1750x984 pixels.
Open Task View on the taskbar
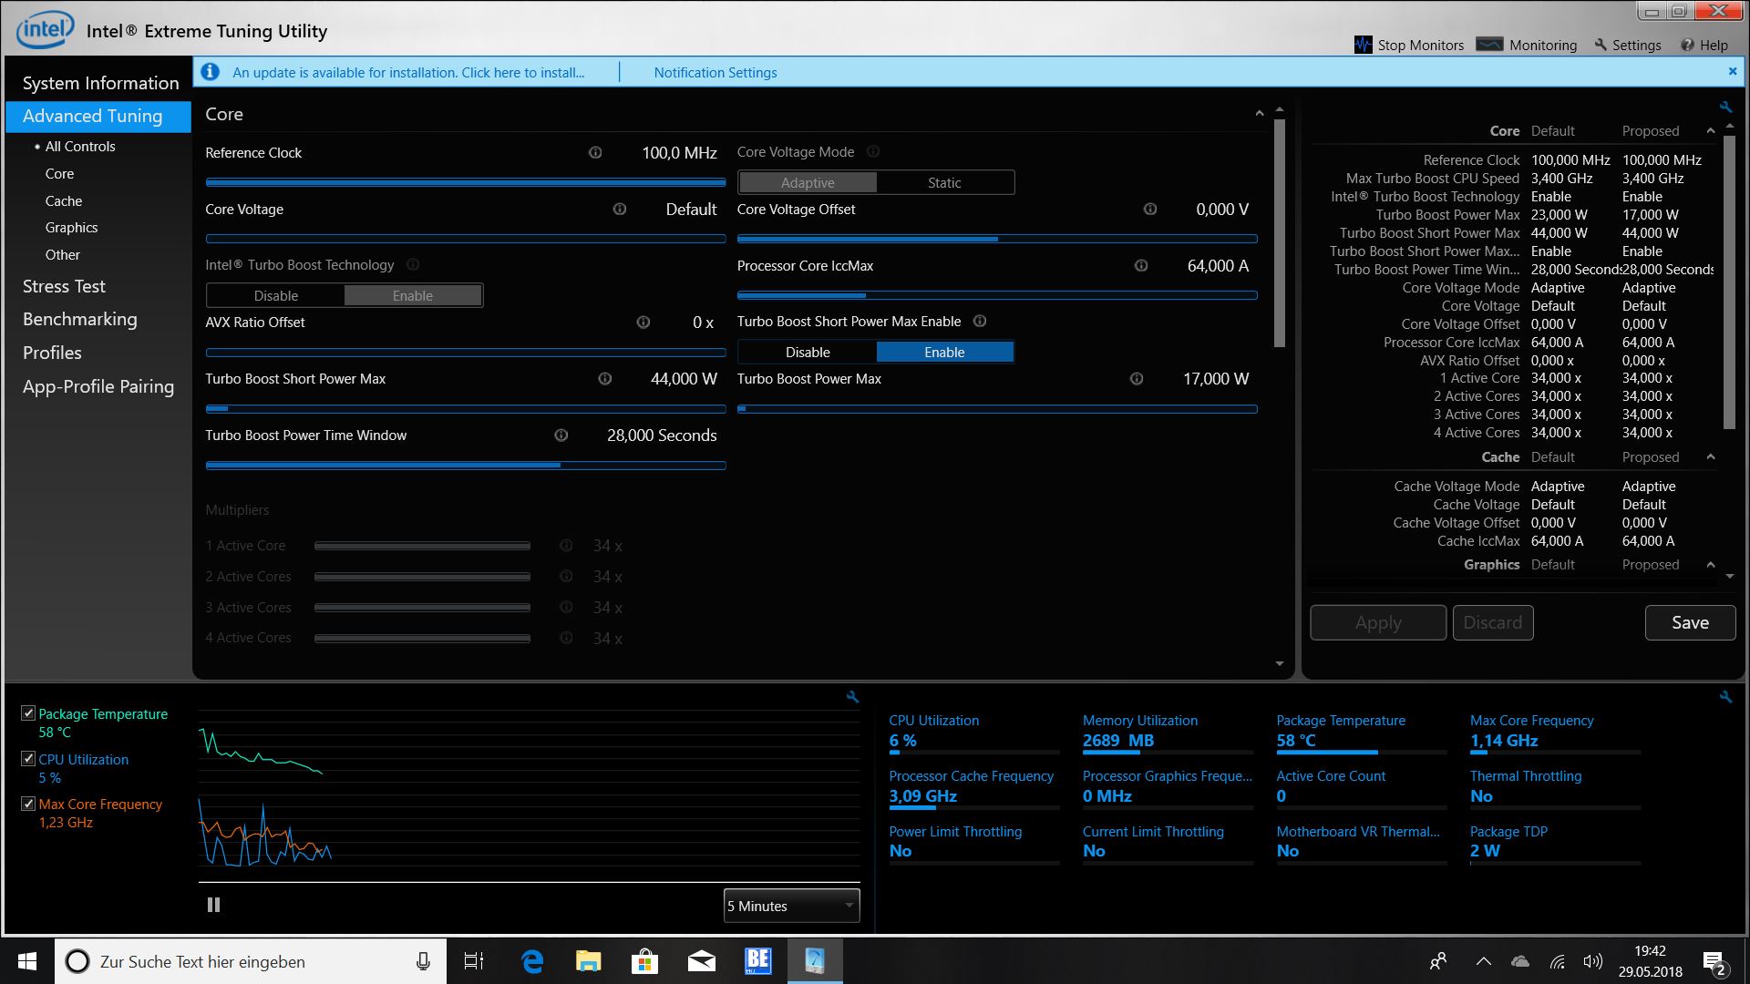coord(474,961)
